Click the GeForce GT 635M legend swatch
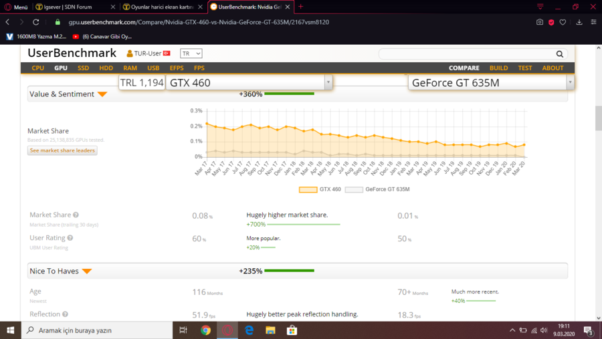 354,190
